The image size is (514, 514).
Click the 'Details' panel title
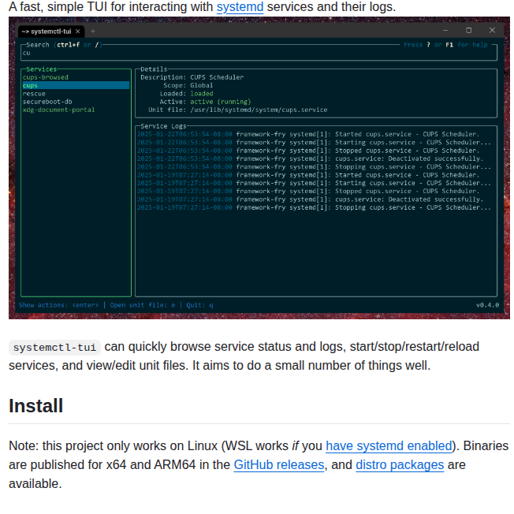154,69
